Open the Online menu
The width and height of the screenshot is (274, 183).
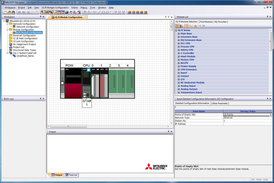coord(74,8)
